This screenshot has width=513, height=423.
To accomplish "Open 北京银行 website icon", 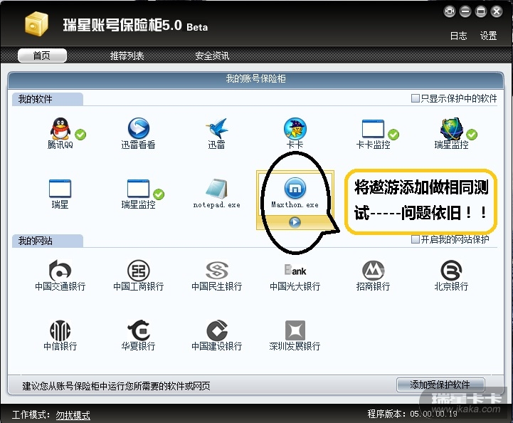I will click(452, 271).
